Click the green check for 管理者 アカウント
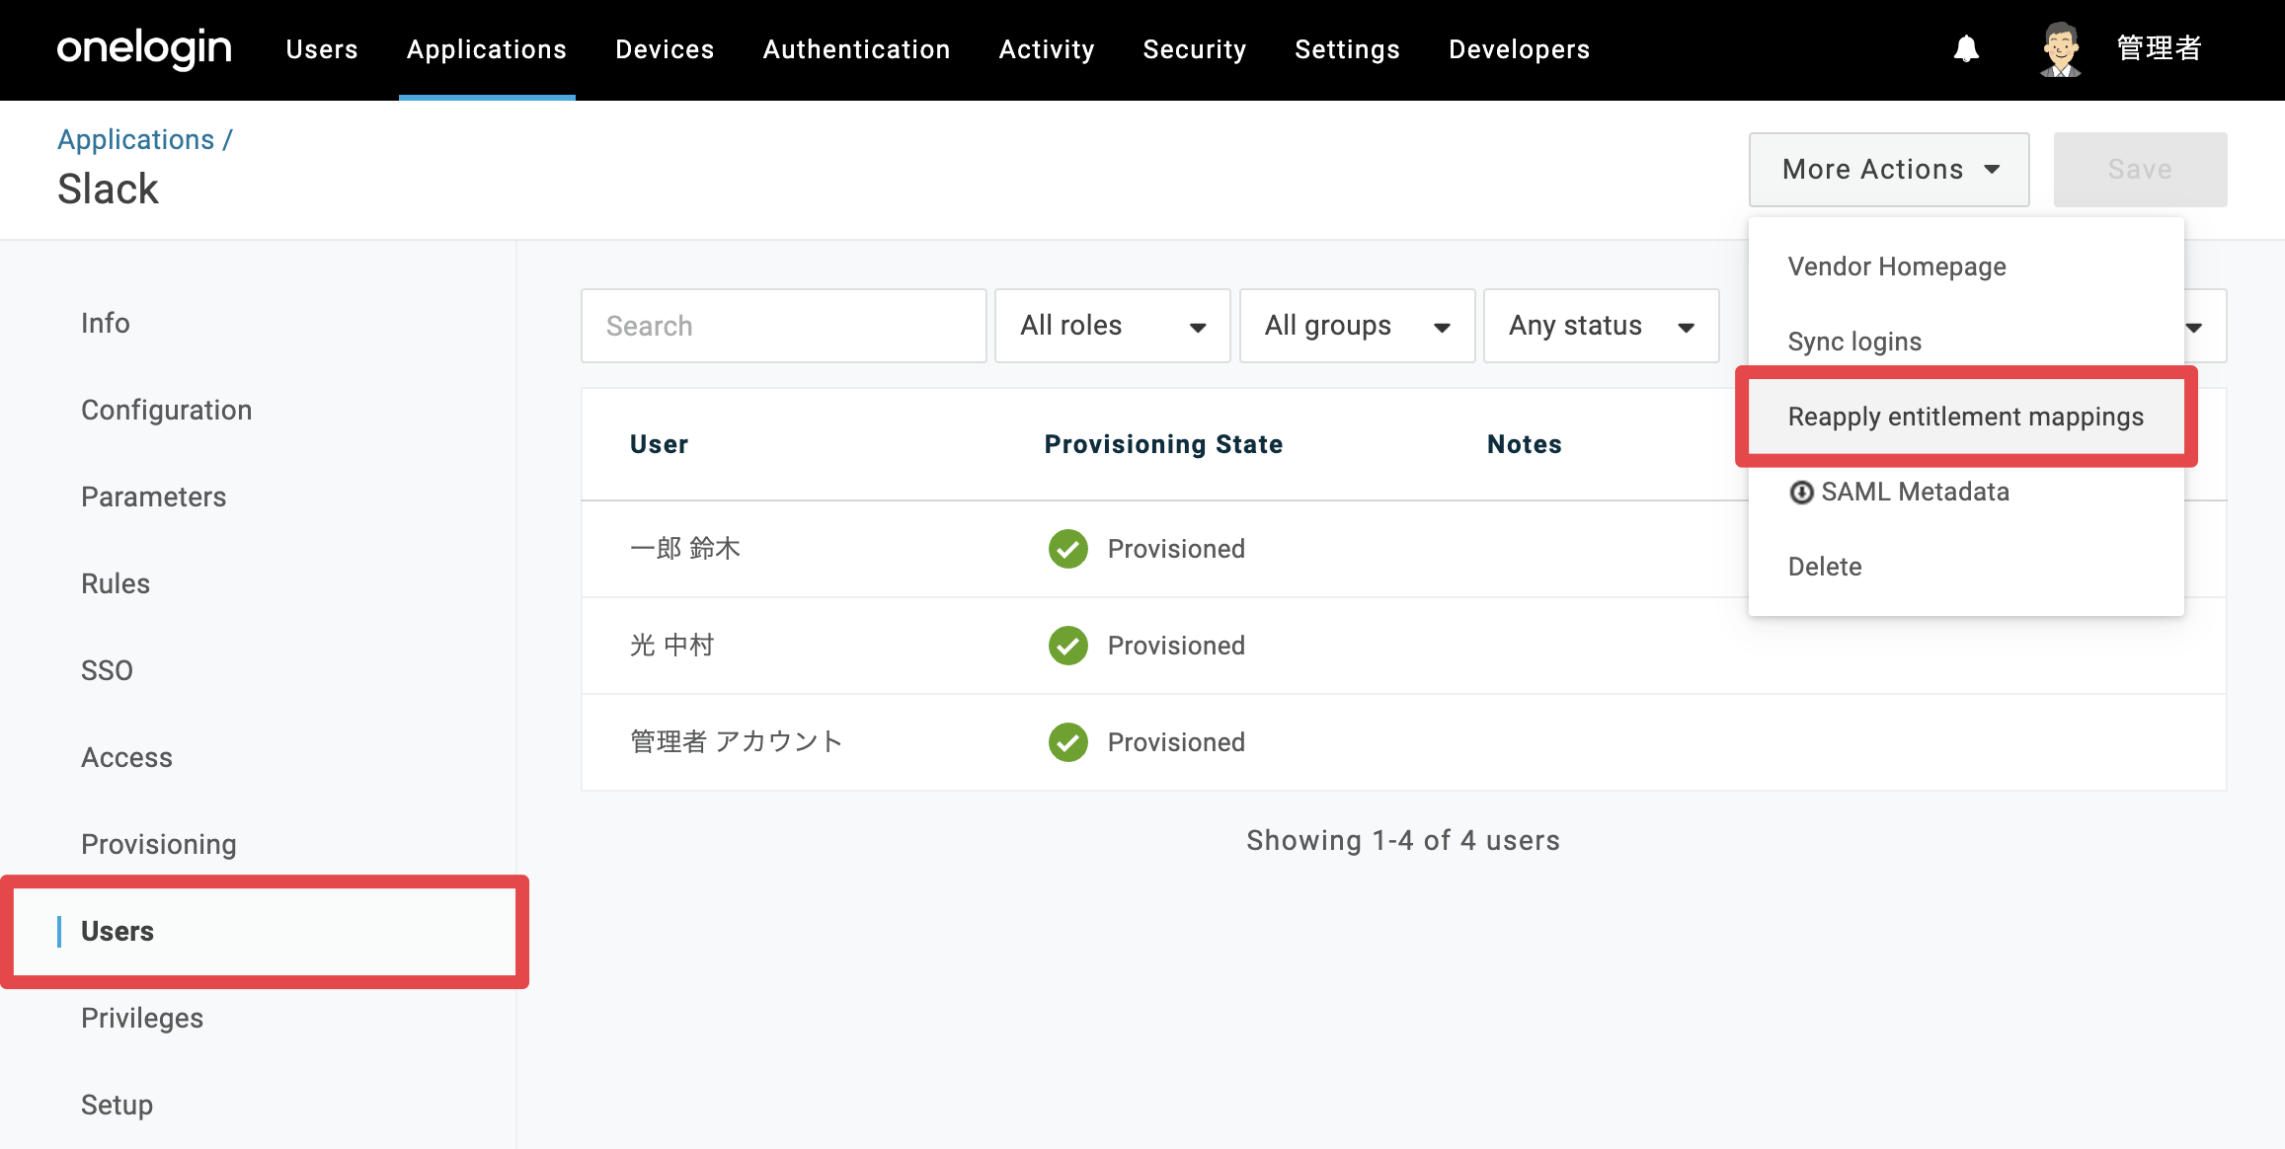The height and width of the screenshot is (1149, 2285). tap(1068, 742)
